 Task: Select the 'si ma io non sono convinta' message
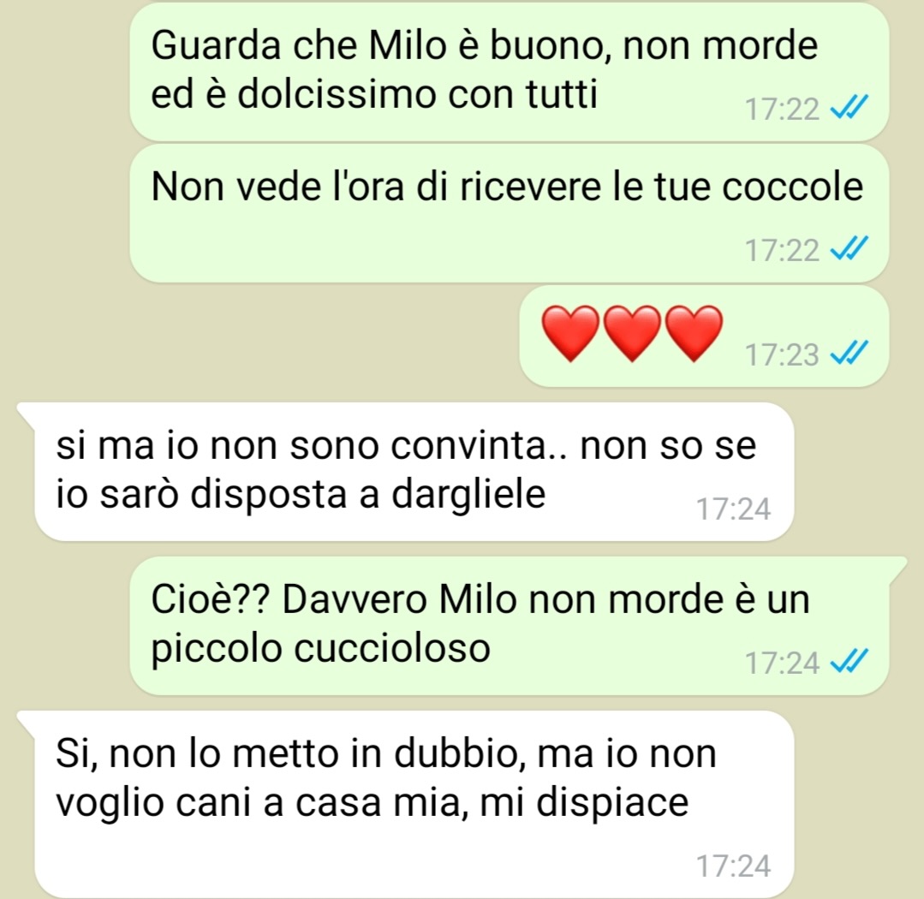[x=414, y=472]
